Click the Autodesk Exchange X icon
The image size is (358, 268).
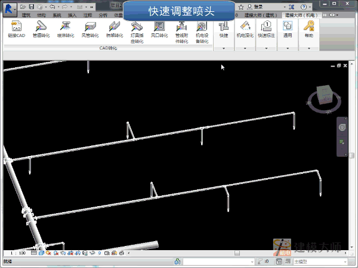point(291,7)
